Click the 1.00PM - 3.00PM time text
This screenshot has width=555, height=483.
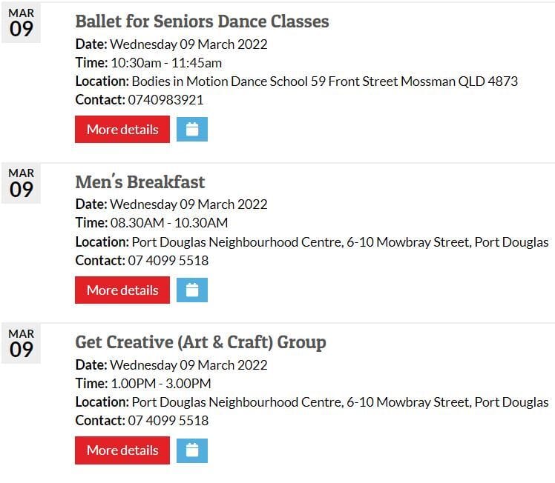(161, 384)
